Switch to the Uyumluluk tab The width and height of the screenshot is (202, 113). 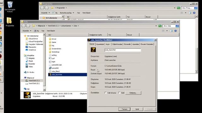[100, 44]
